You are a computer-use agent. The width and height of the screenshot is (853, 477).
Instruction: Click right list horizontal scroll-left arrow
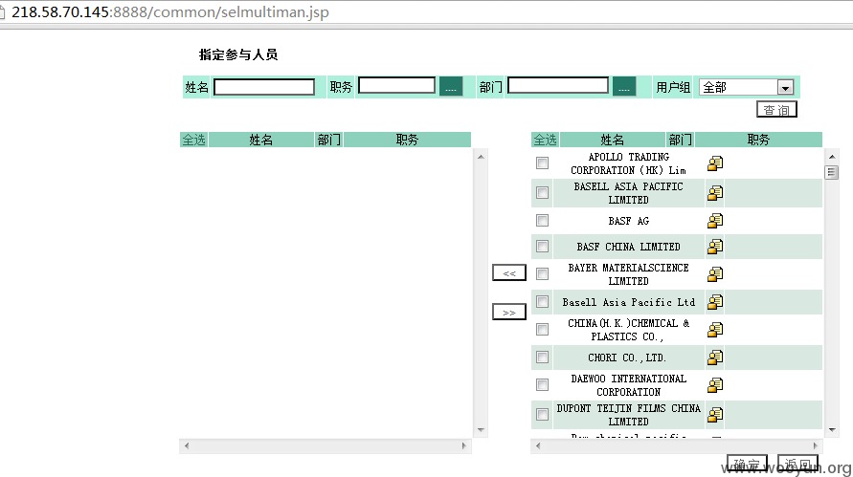(x=538, y=445)
